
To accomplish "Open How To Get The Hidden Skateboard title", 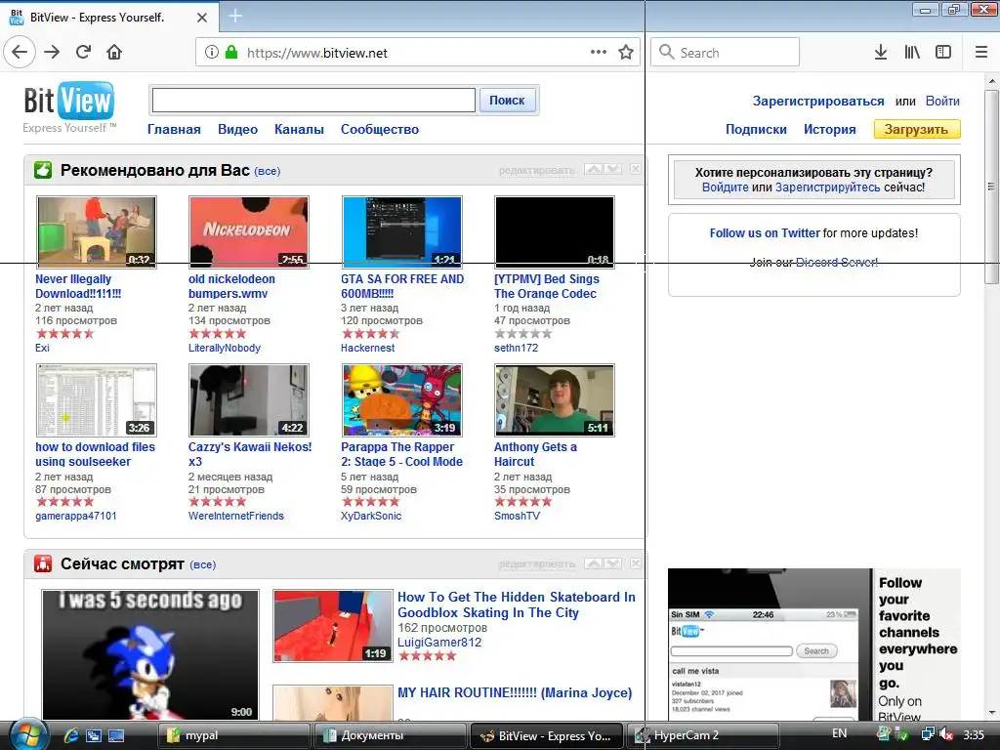I will click(x=517, y=604).
